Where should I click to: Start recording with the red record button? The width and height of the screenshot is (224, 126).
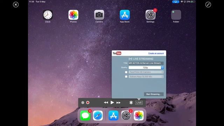click(88, 103)
